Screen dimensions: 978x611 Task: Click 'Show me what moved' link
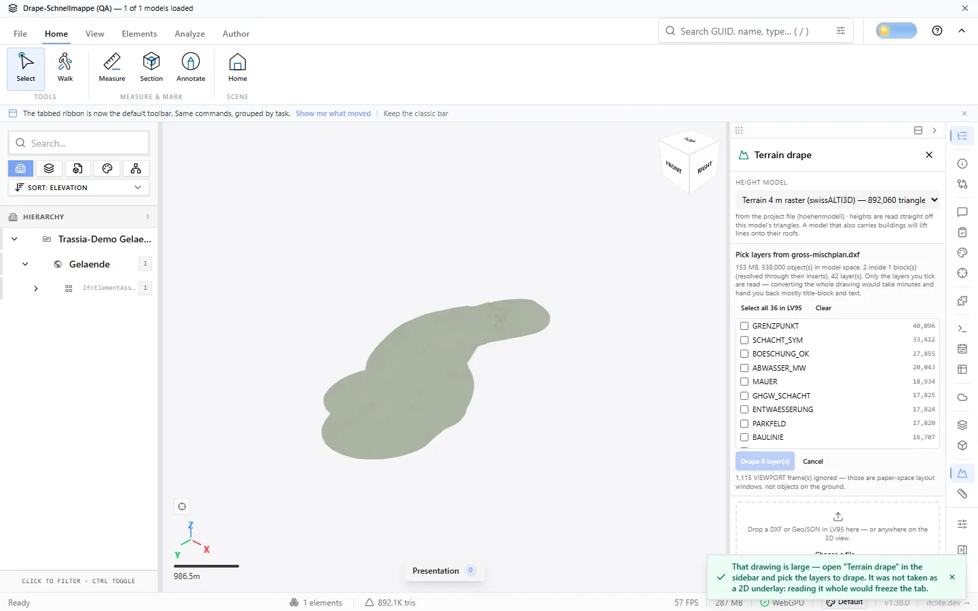pyautogui.click(x=333, y=113)
